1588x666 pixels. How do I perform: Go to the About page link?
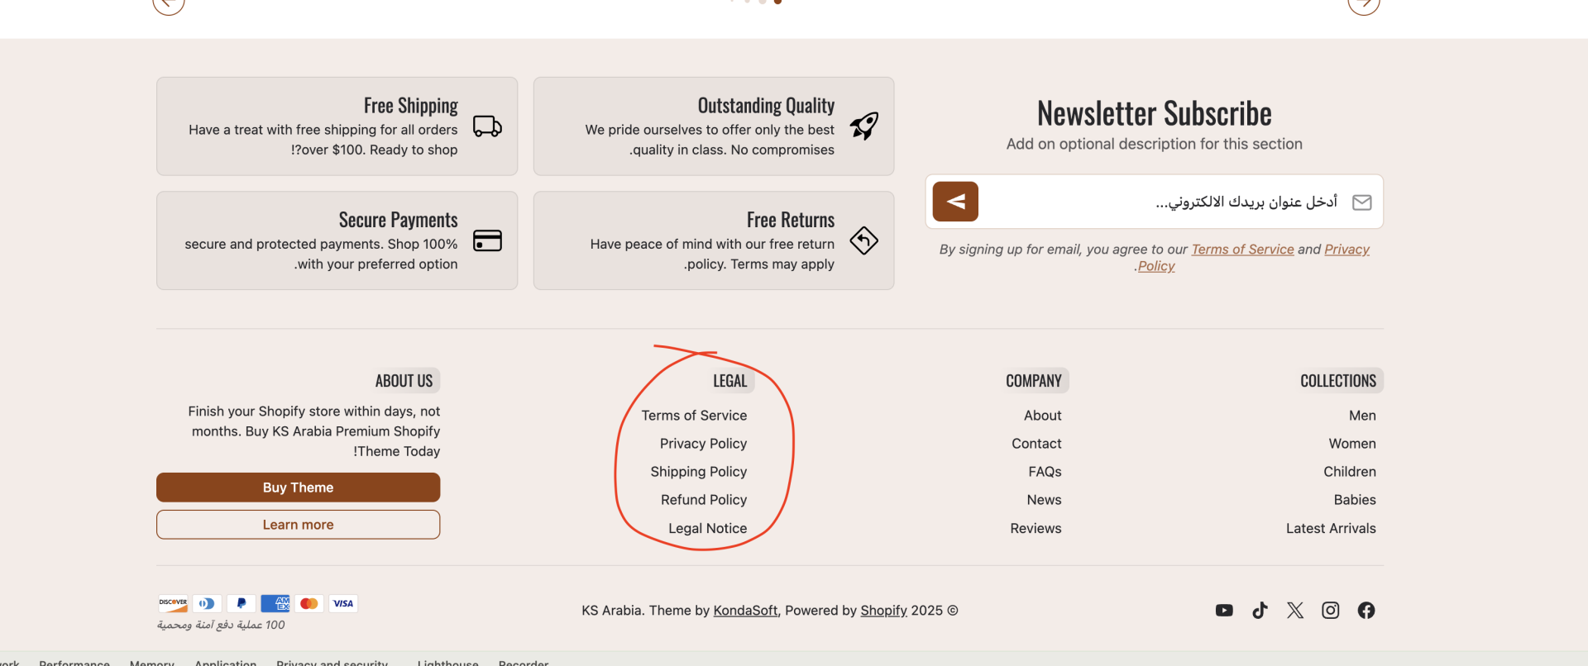click(x=1042, y=416)
